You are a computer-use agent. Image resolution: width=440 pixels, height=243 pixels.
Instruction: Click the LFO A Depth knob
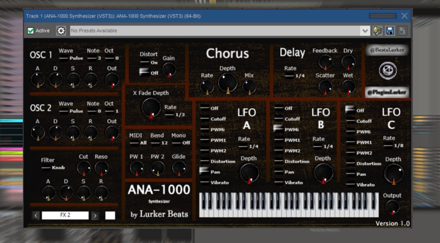[x=249, y=173]
